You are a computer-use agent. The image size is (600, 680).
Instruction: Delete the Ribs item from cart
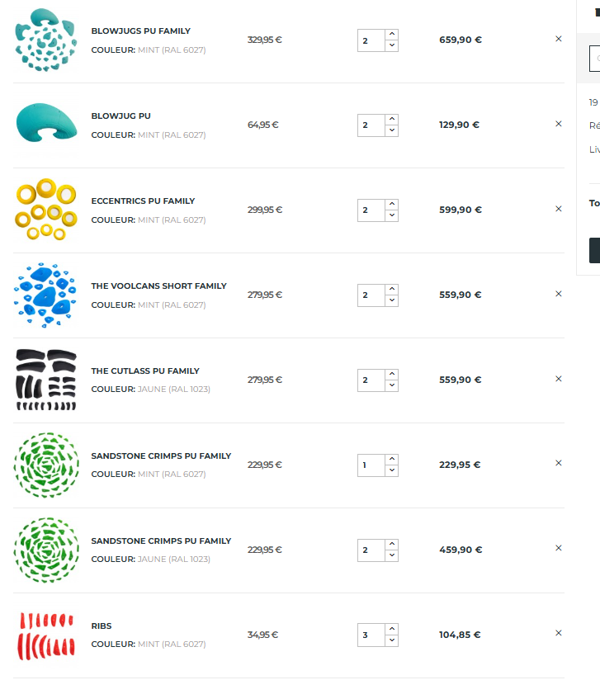[558, 633]
